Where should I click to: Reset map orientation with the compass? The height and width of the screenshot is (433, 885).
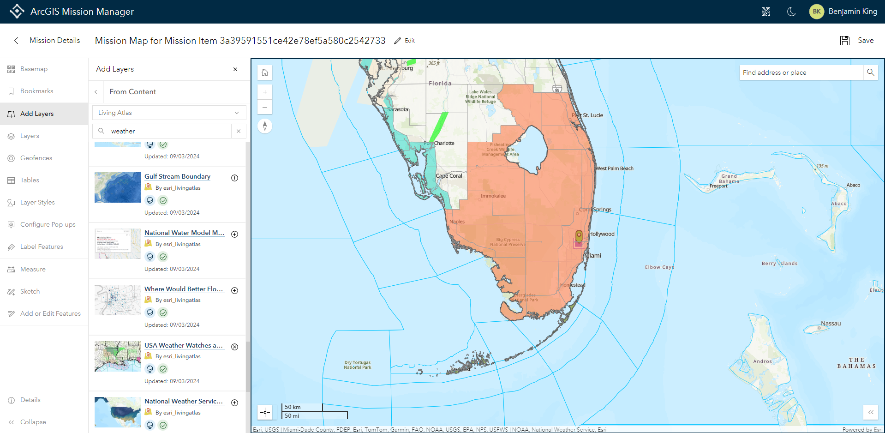265,126
